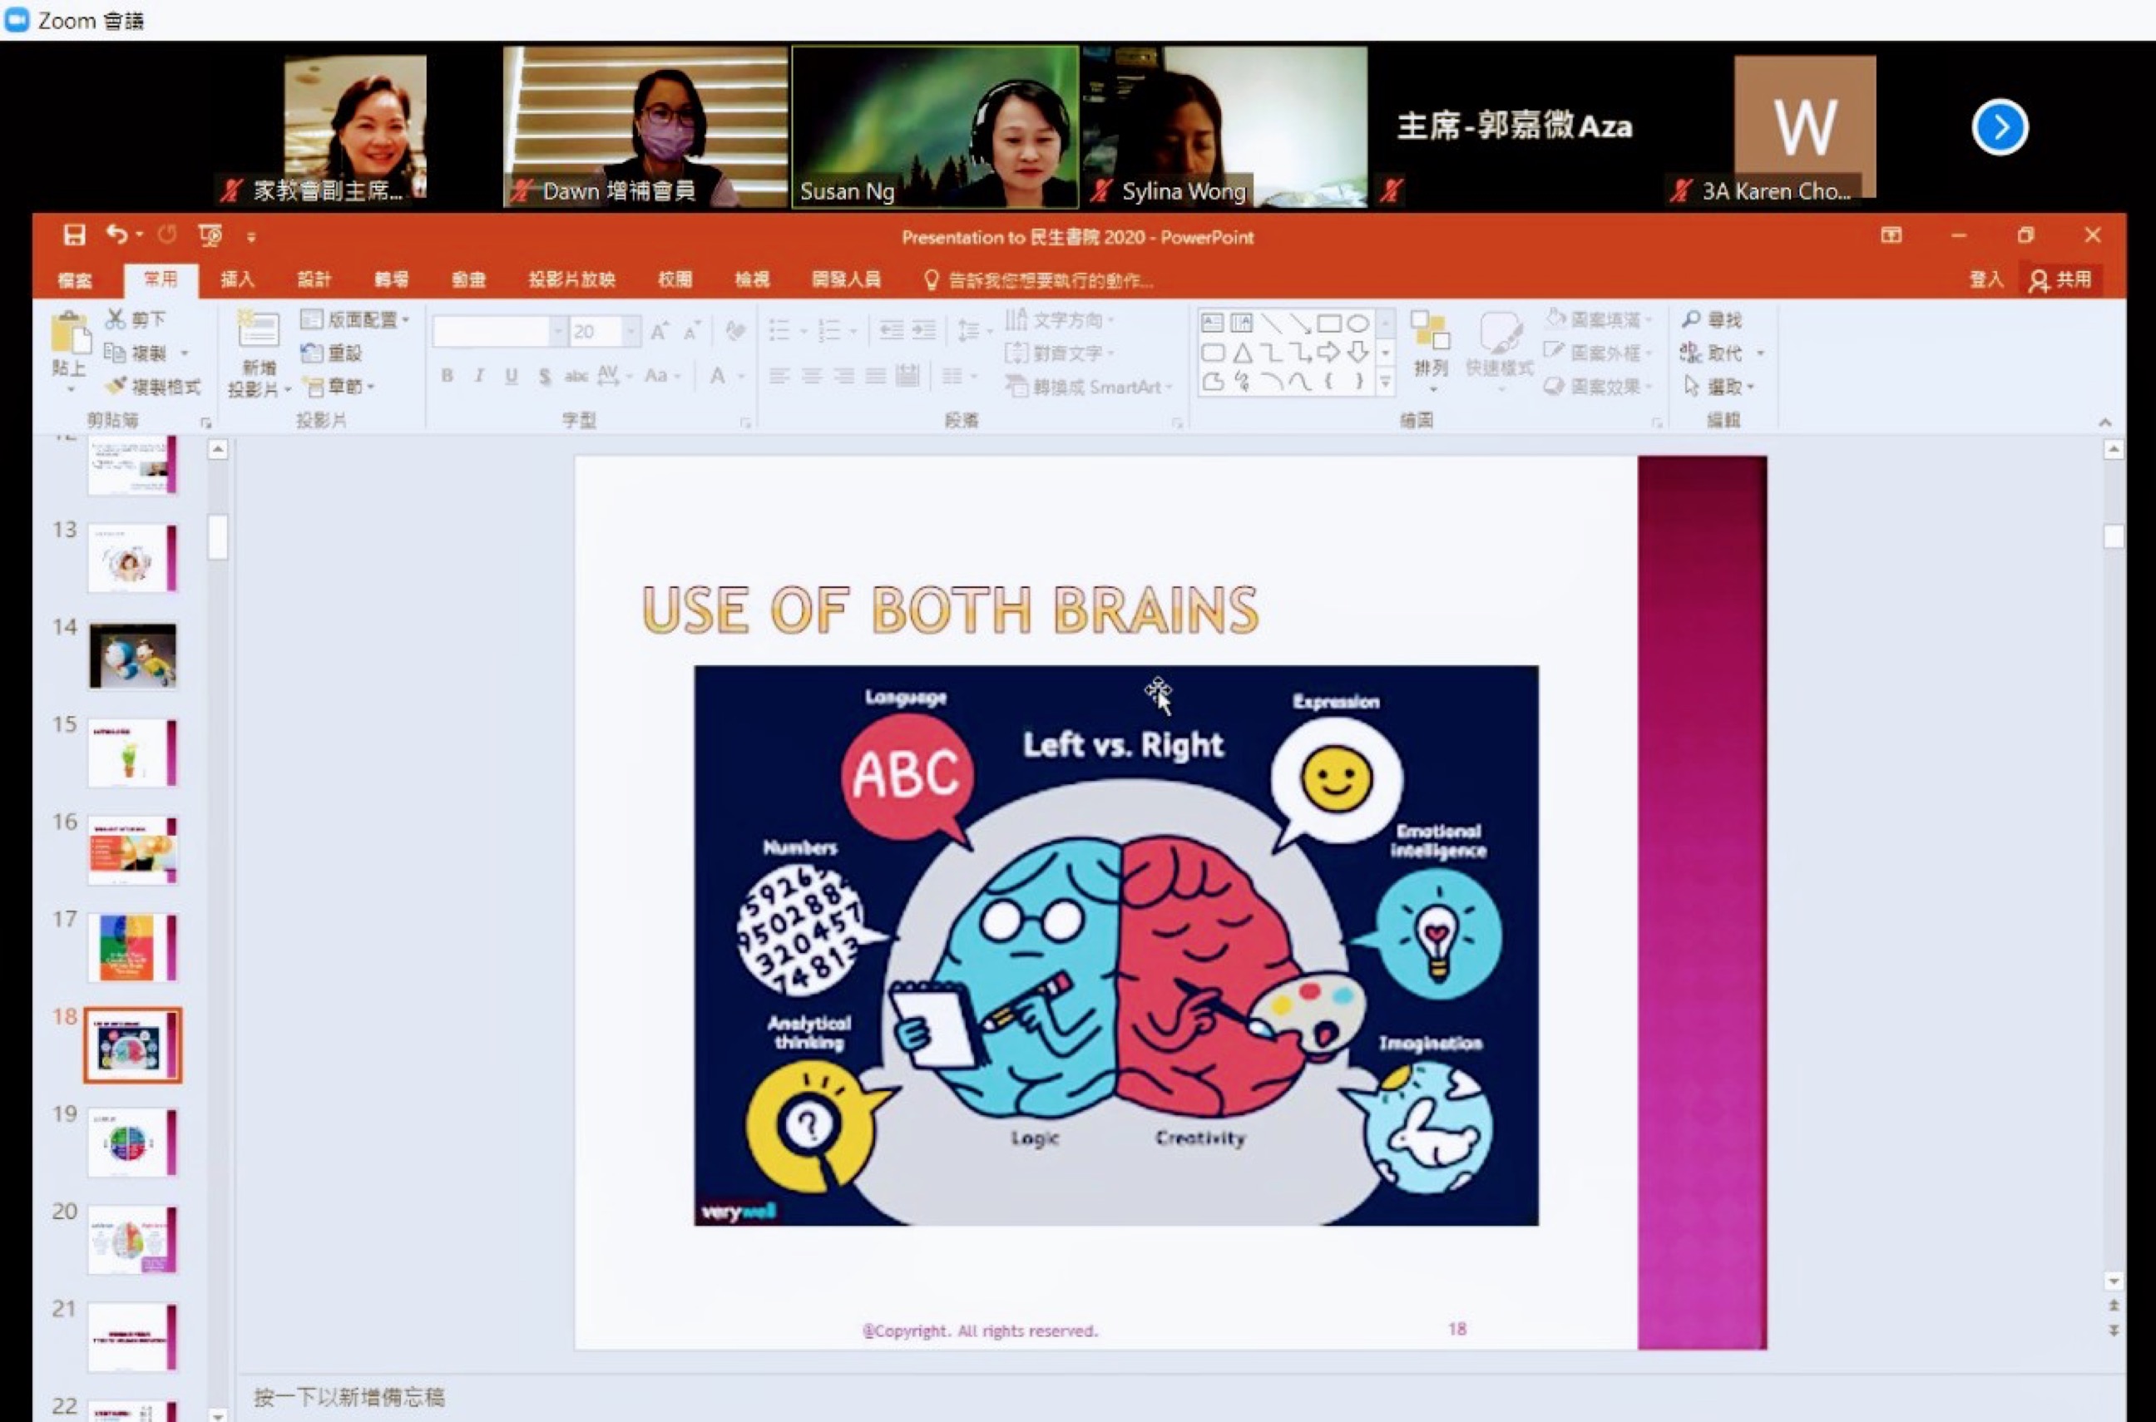Open Shape Outline (圖案外框) color menu
Screen dimensions: 2156x1422
tap(1598, 353)
